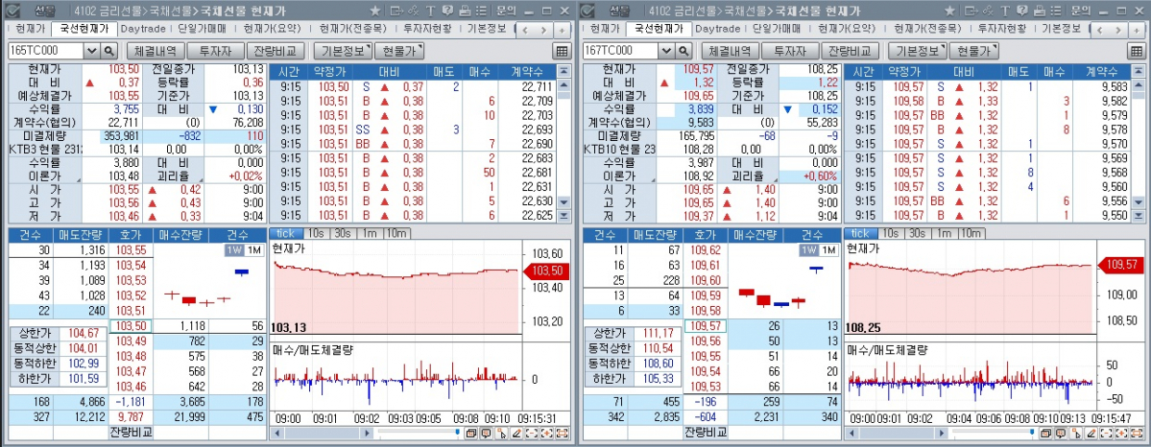The width and height of the screenshot is (1151, 447).
Task: Click the link chain icon in left window title bar
Action: [x=414, y=11]
